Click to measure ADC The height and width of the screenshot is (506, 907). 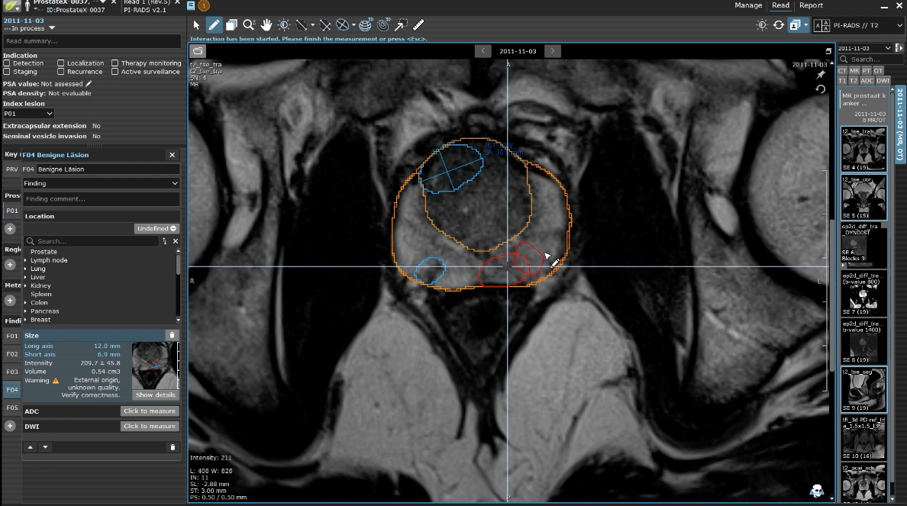coord(149,411)
